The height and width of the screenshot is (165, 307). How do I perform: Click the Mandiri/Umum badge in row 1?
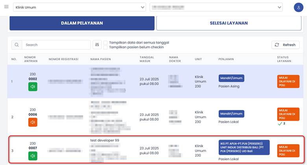pos(231,78)
